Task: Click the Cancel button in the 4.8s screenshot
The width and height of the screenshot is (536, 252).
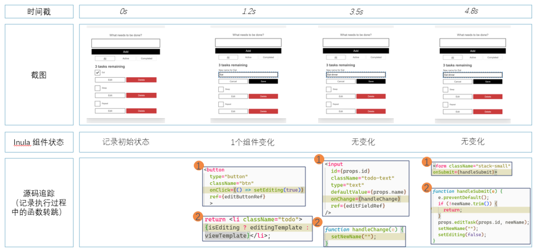Action: point(458,82)
